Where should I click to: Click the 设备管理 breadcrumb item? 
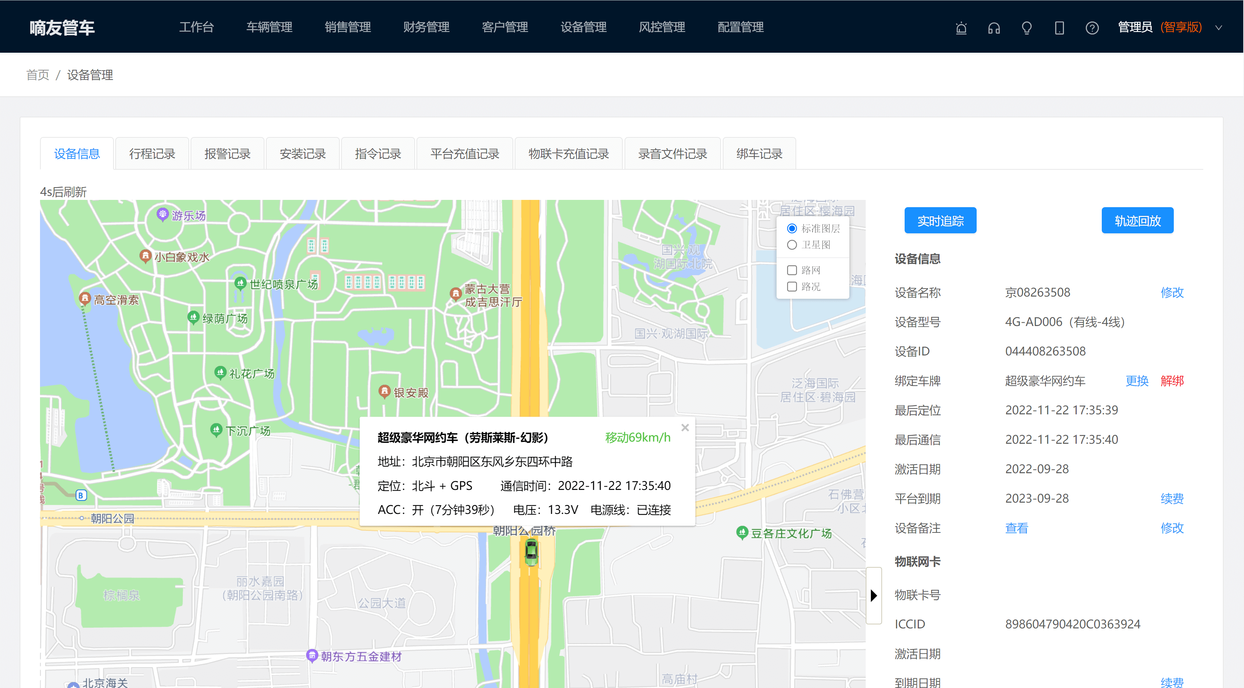90,75
